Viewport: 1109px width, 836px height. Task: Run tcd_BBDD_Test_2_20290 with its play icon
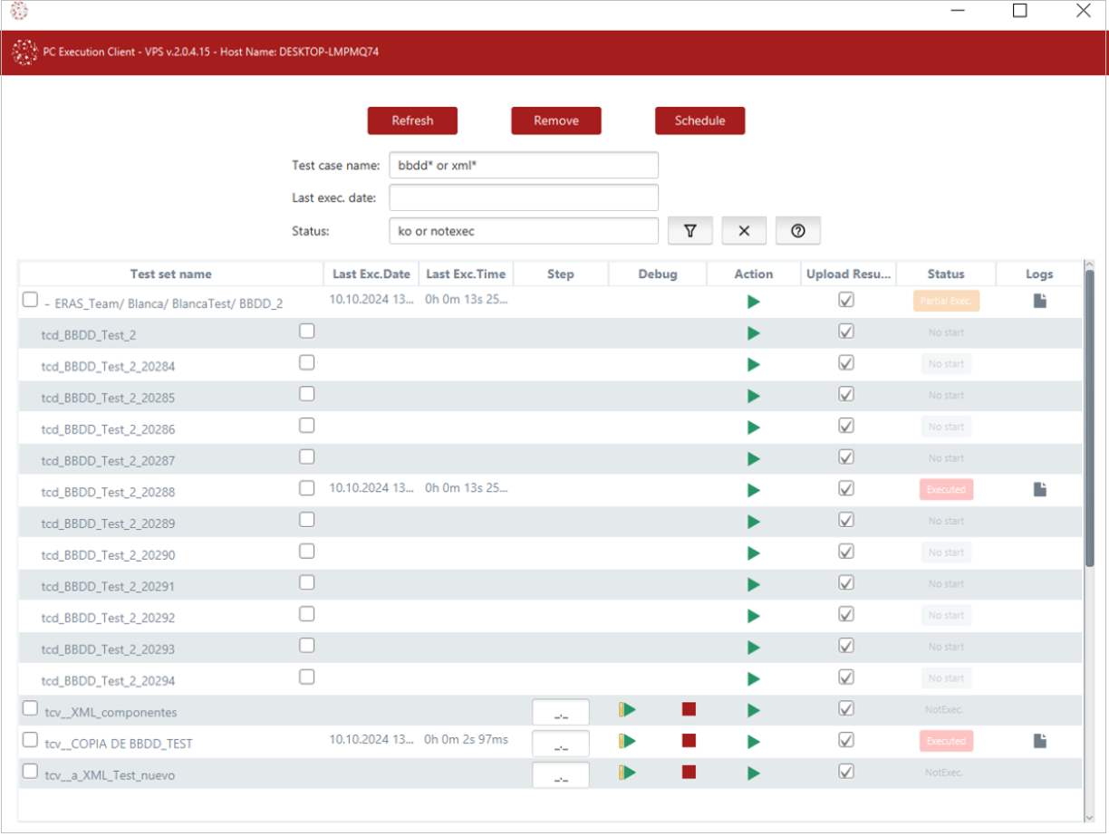click(753, 553)
